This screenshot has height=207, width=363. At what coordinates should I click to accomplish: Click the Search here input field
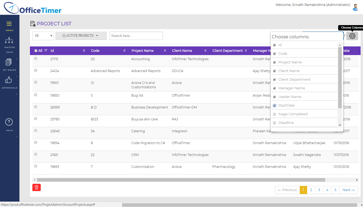point(136,36)
